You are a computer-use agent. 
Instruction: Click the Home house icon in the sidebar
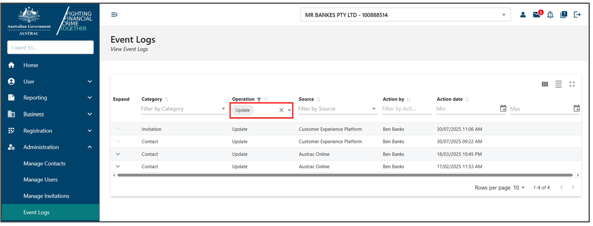coord(11,65)
